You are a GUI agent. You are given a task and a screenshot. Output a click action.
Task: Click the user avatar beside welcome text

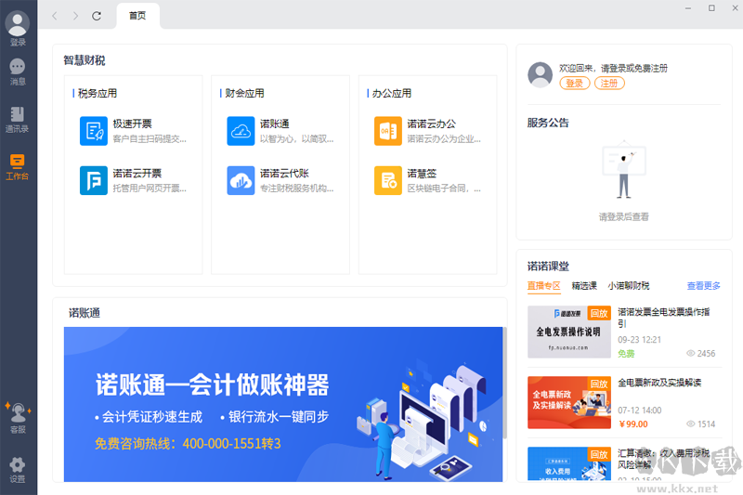click(x=541, y=74)
